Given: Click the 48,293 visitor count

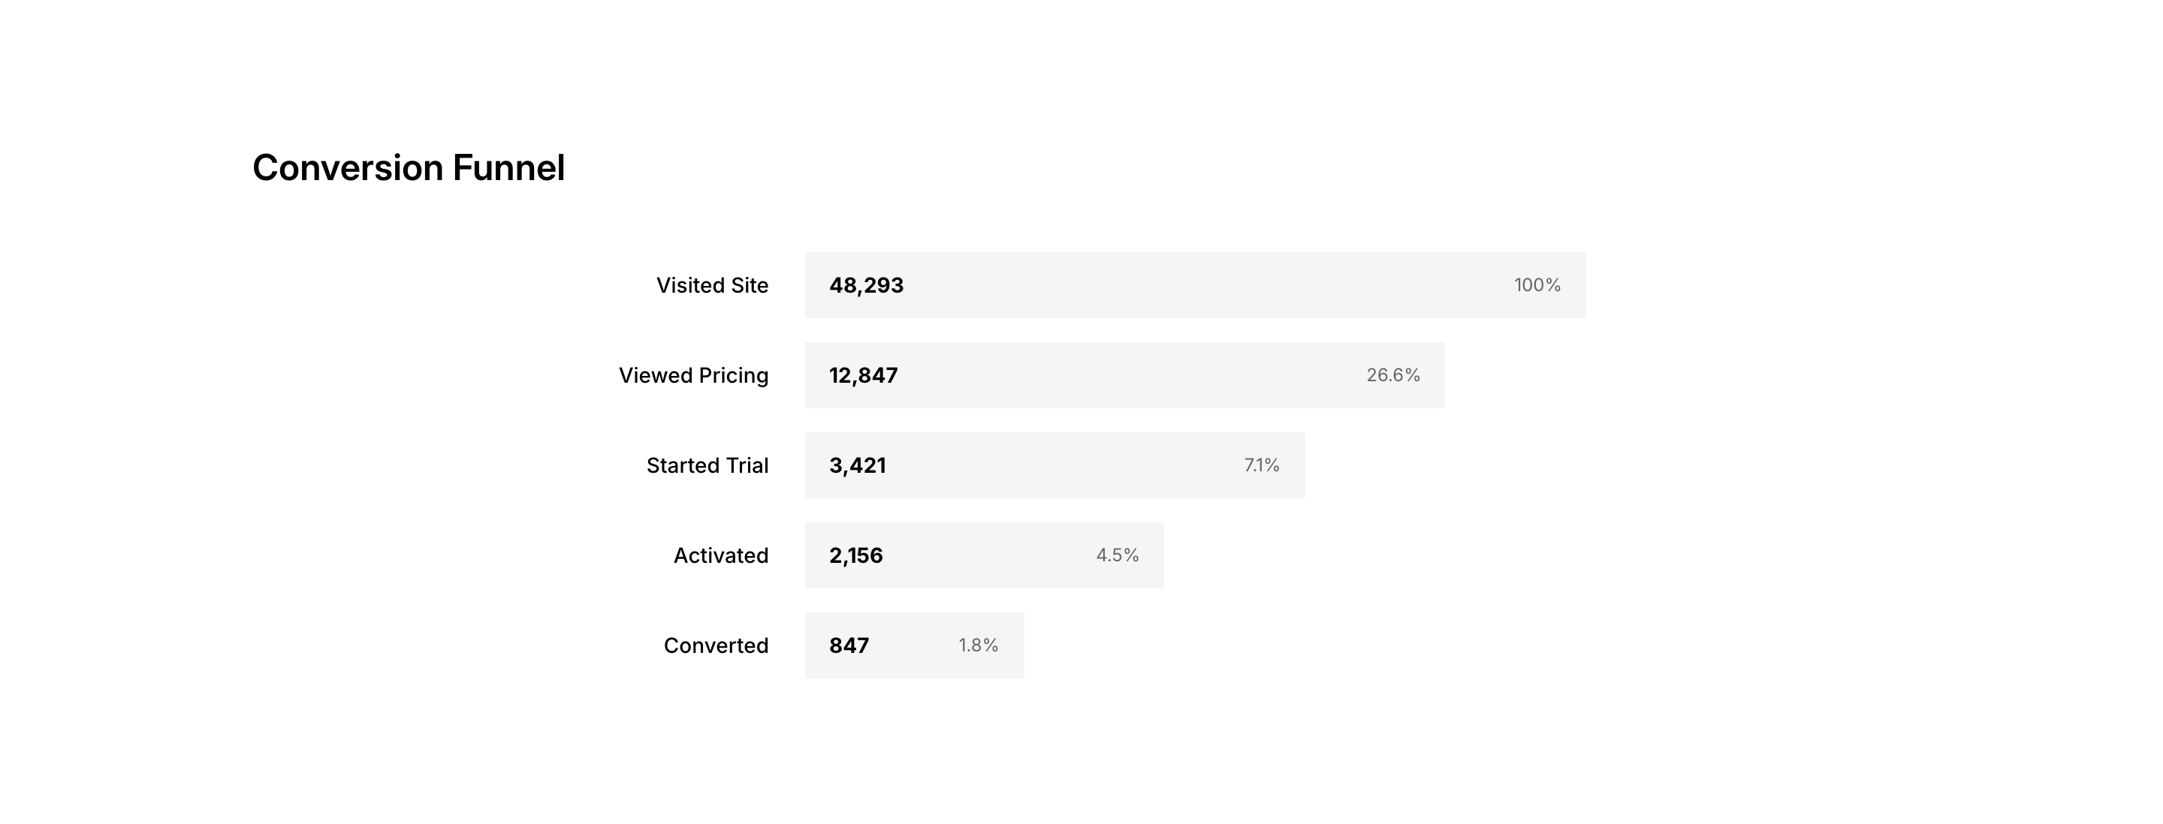Looking at the screenshot, I should [x=866, y=285].
